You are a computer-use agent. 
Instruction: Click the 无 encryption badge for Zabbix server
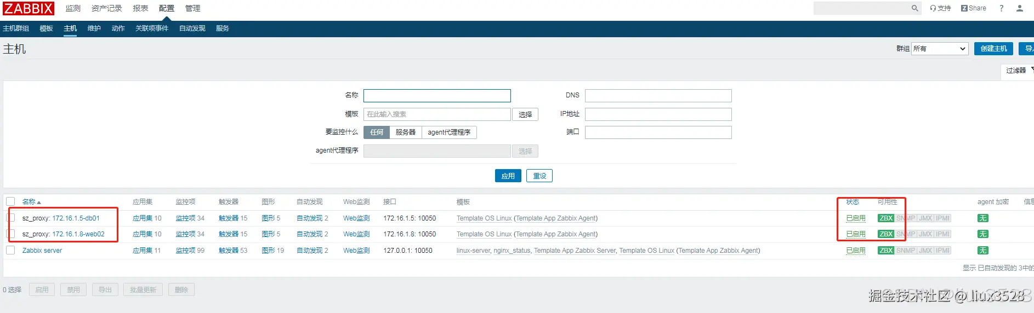(x=983, y=250)
